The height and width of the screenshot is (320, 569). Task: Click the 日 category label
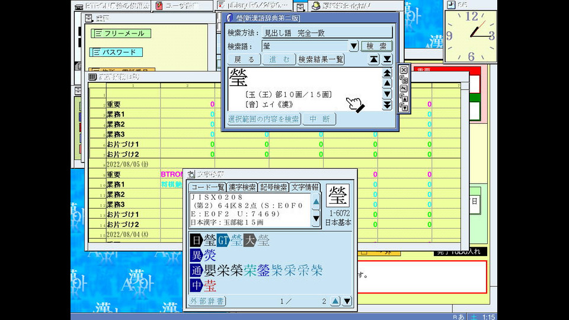pyautogui.click(x=196, y=240)
